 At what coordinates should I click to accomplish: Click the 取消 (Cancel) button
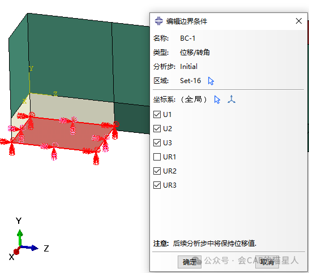[x=267, y=262]
